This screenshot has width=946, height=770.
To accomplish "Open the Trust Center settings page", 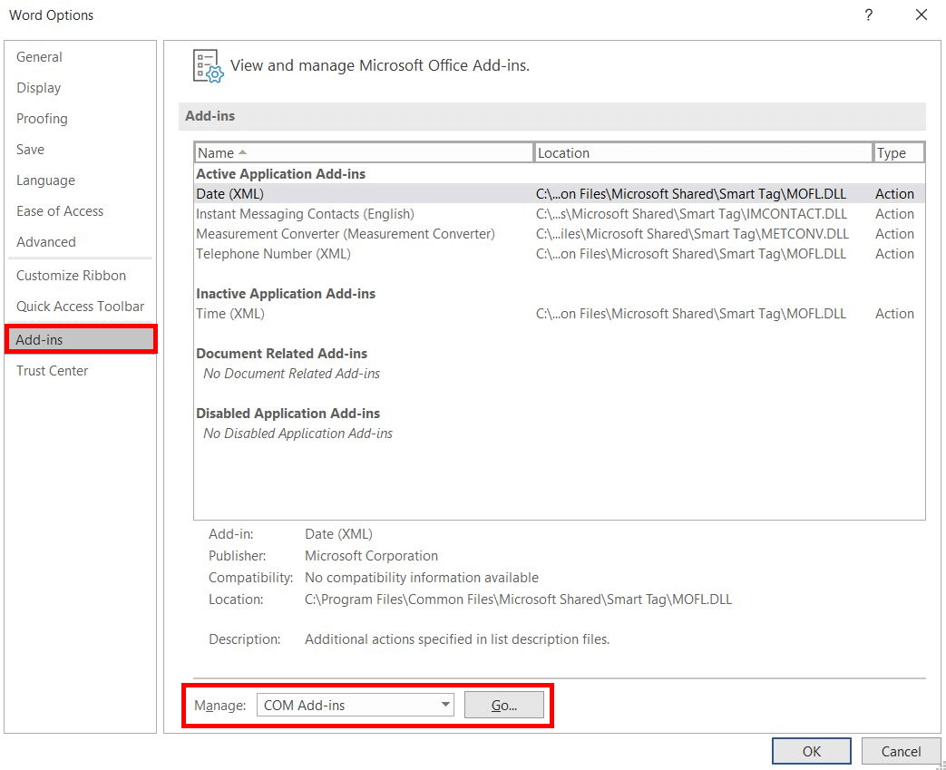I will [52, 370].
